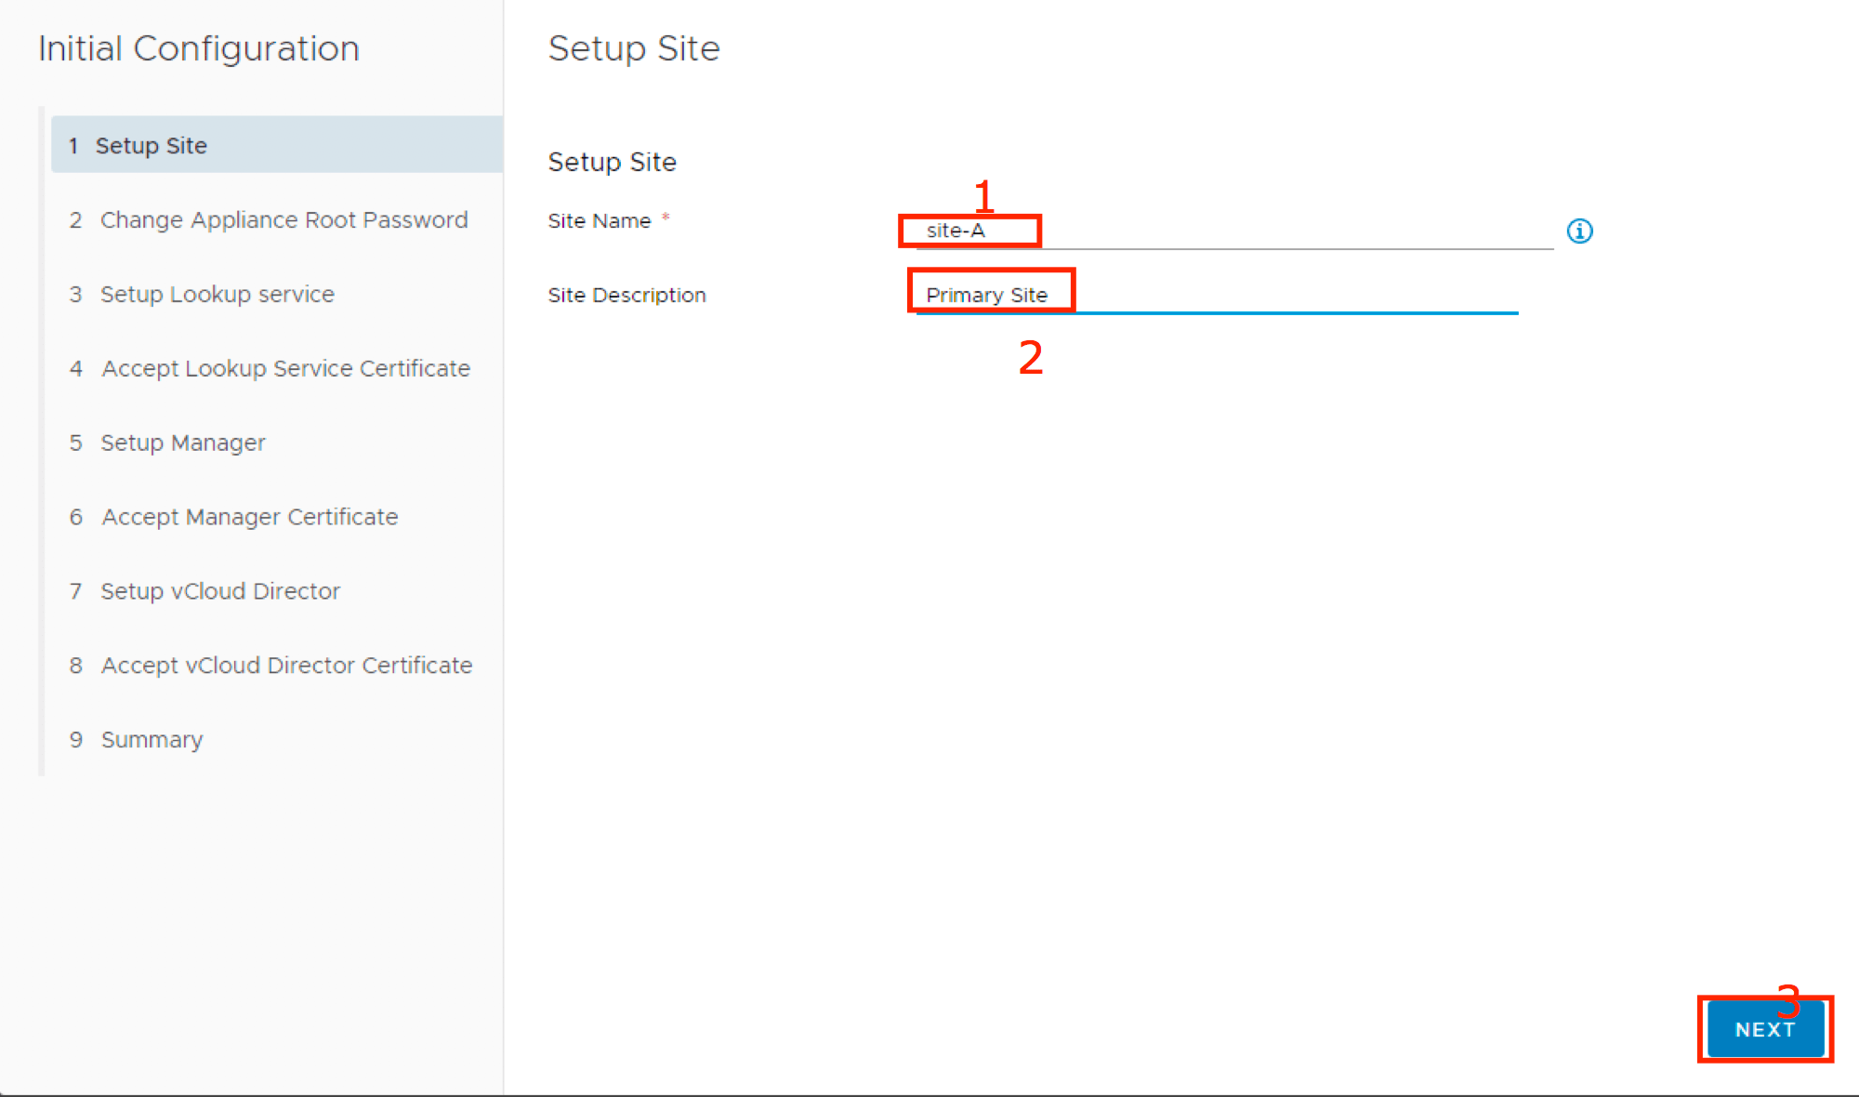
Task: Go to the Summary step
Action: (152, 740)
